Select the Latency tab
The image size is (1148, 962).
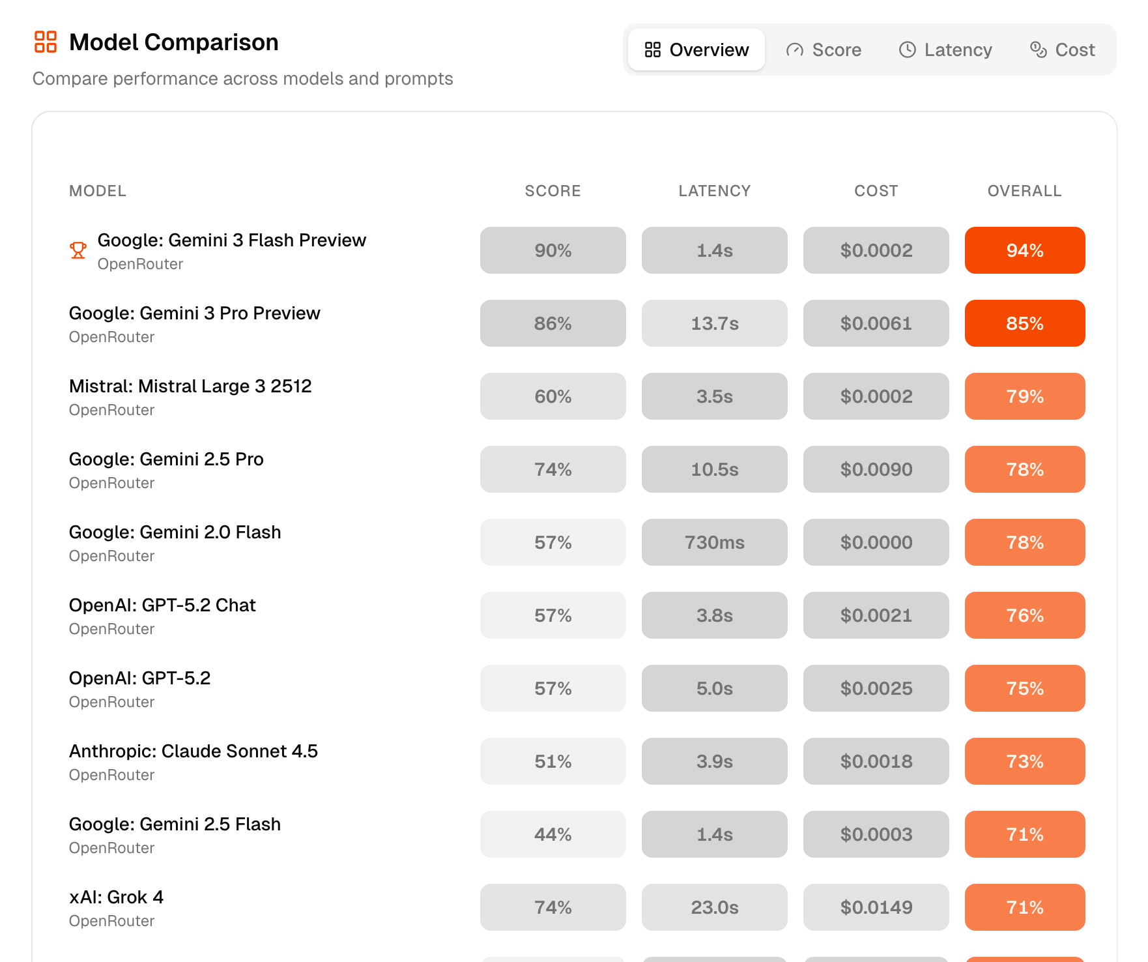pos(945,50)
